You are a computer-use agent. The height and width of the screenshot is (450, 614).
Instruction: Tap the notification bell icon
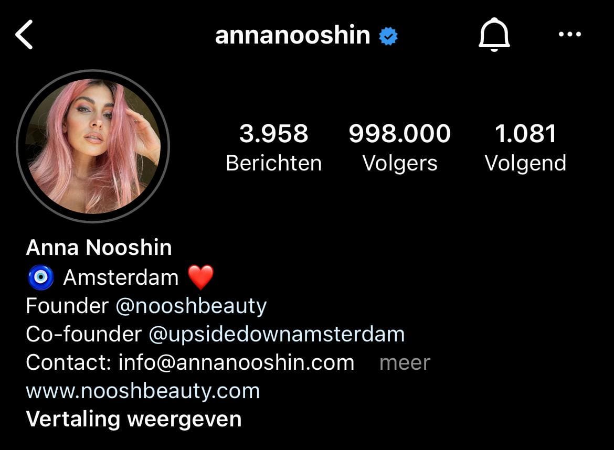point(494,35)
